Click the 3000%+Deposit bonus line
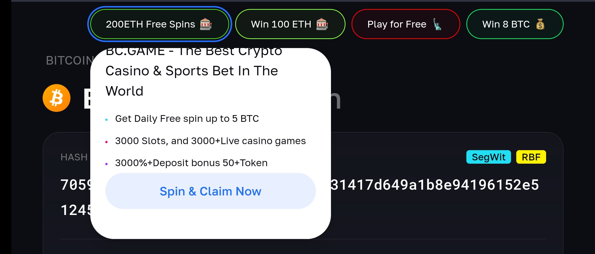 191,163
